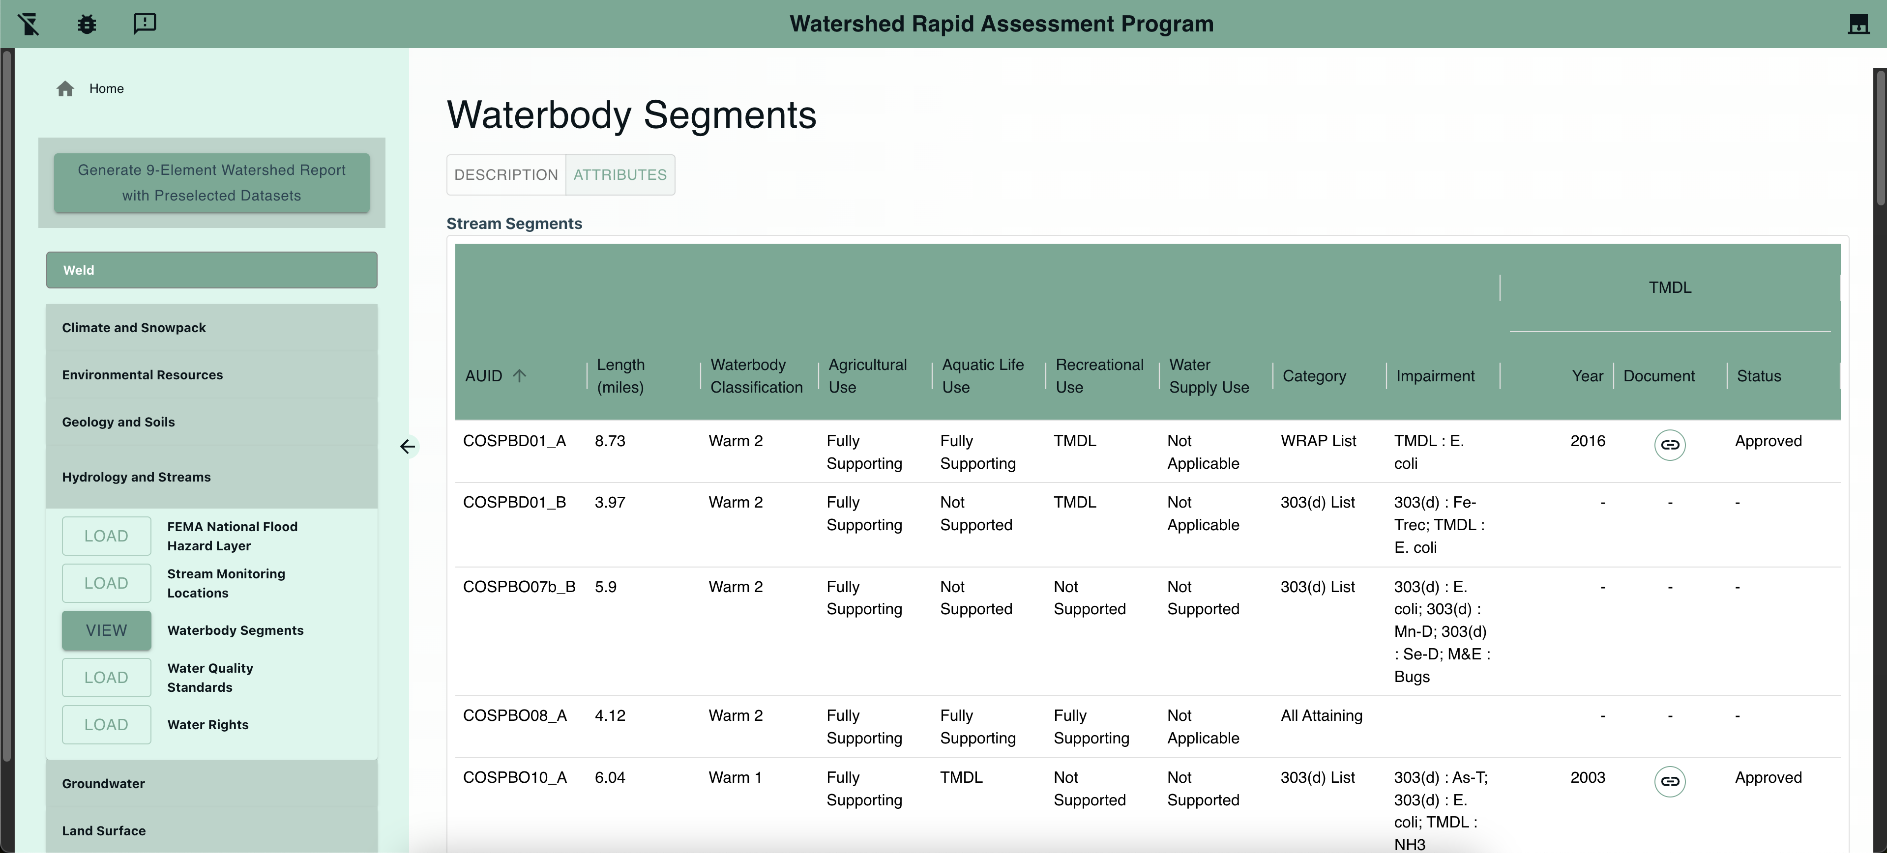Sort by Water Supply Use column
This screenshot has width=1887, height=853.
[1209, 375]
